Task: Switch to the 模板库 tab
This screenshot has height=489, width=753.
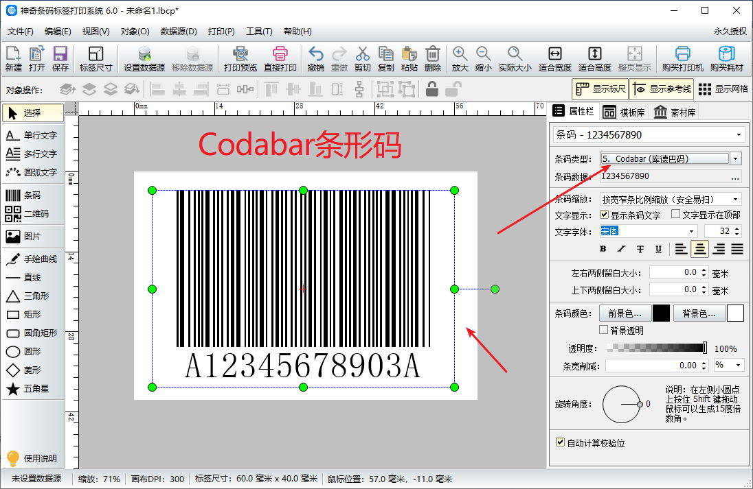Action: 624,112
